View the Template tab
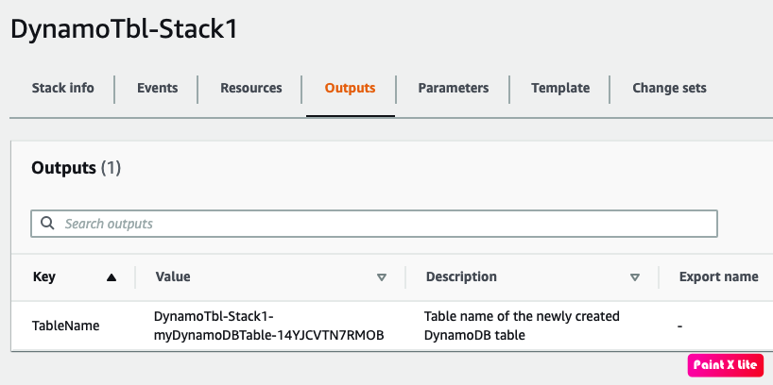Screen dimensions: 773x385 (x=560, y=88)
